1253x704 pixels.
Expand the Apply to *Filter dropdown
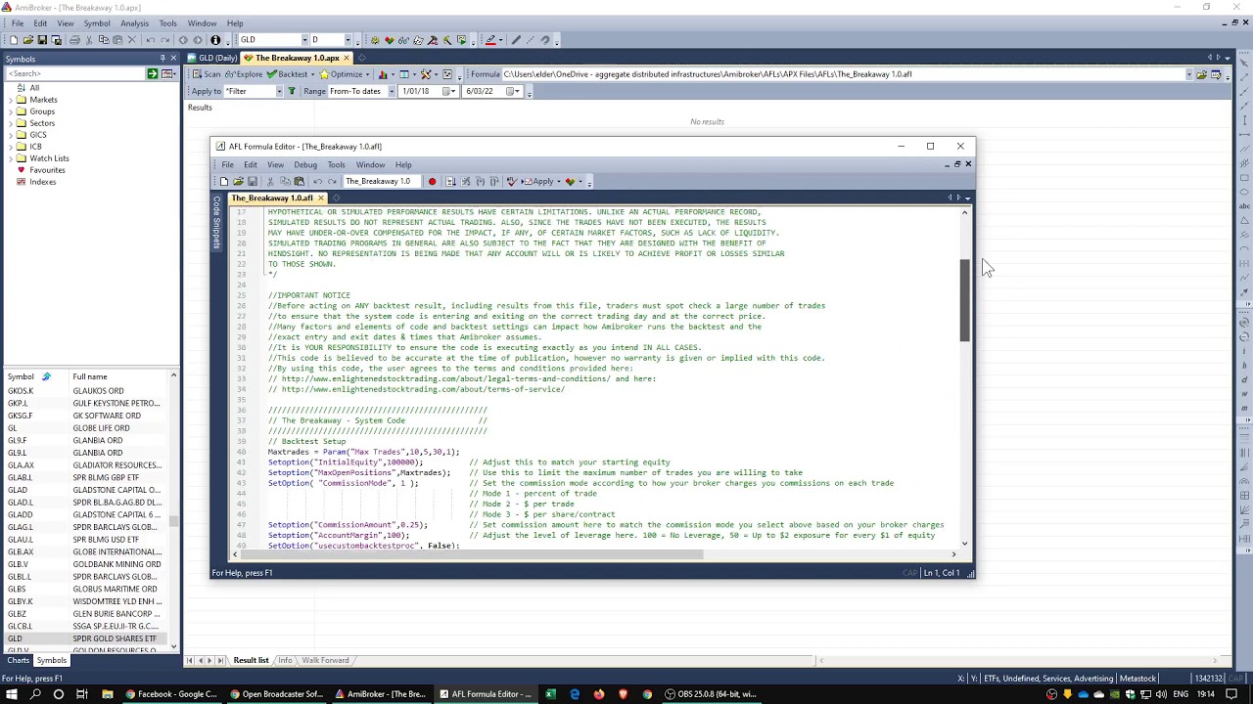click(279, 91)
